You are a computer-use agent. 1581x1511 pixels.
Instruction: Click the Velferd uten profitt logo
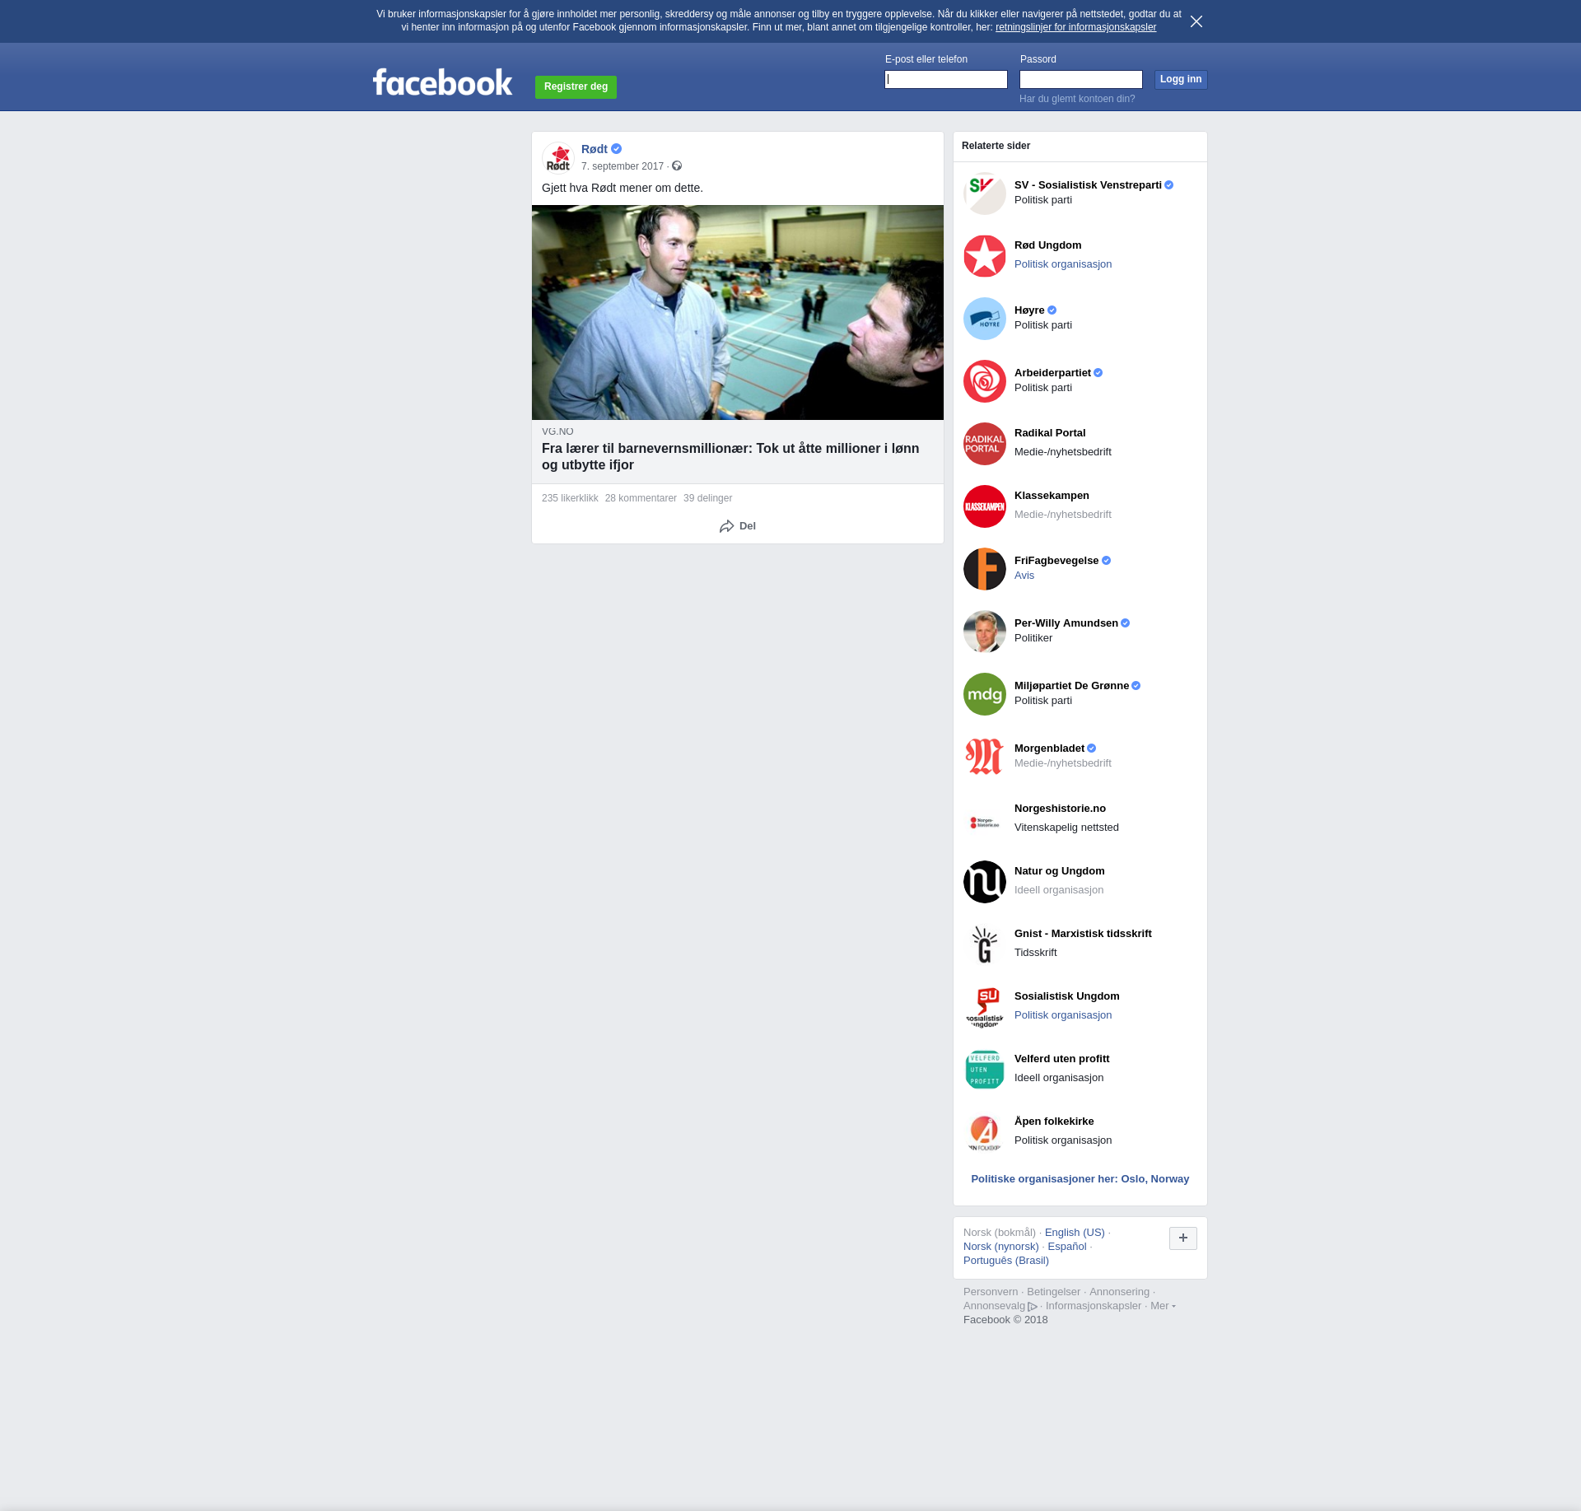pyautogui.click(x=985, y=1070)
